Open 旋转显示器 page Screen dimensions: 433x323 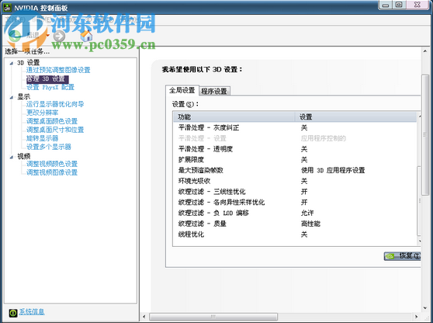pyautogui.click(x=42, y=138)
